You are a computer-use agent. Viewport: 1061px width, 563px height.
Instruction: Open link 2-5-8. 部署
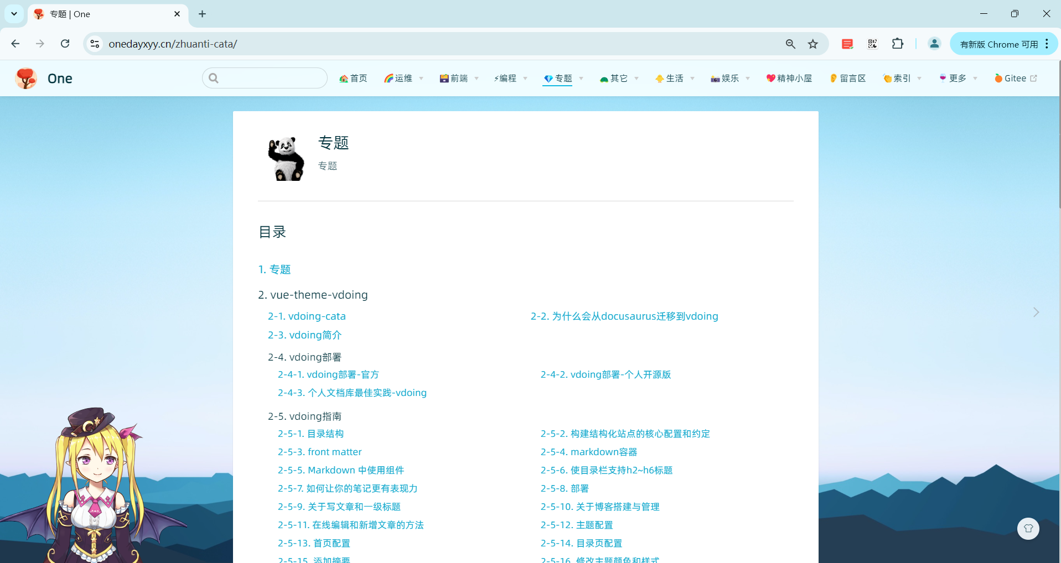pyautogui.click(x=565, y=488)
